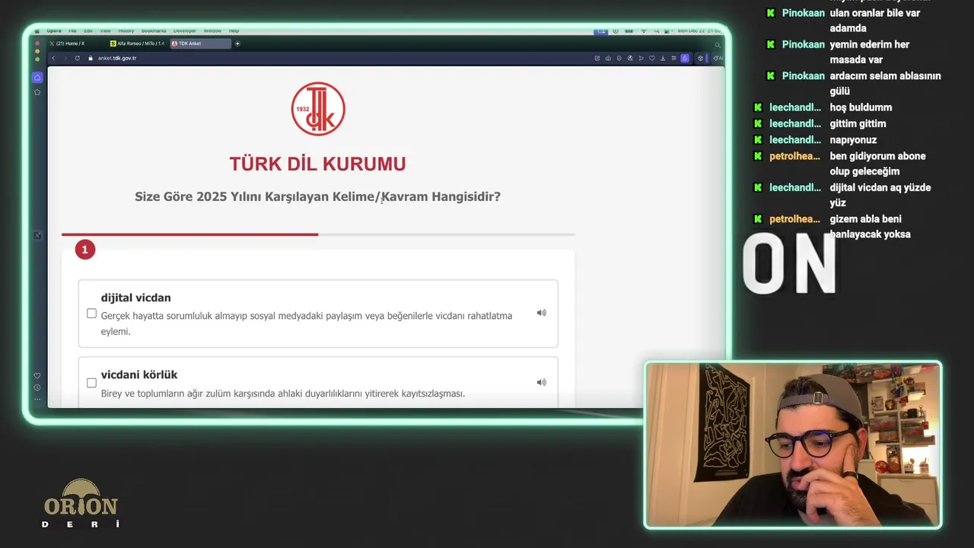Play audio for vicdani körlük option

coord(541,382)
